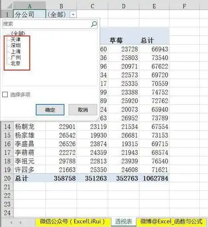The image size is (208, 227).
Task: Select 深圳 in the filter list
Action: (x=16, y=45)
